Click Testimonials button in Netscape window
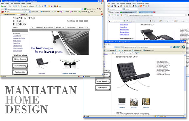 103,88
